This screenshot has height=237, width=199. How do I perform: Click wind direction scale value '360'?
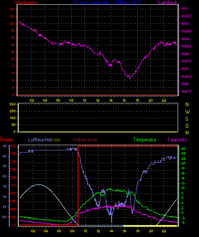(12, 104)
